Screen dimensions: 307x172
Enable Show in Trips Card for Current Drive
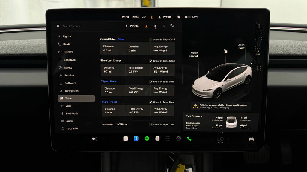pyautogui.click(x=151, y=39)
